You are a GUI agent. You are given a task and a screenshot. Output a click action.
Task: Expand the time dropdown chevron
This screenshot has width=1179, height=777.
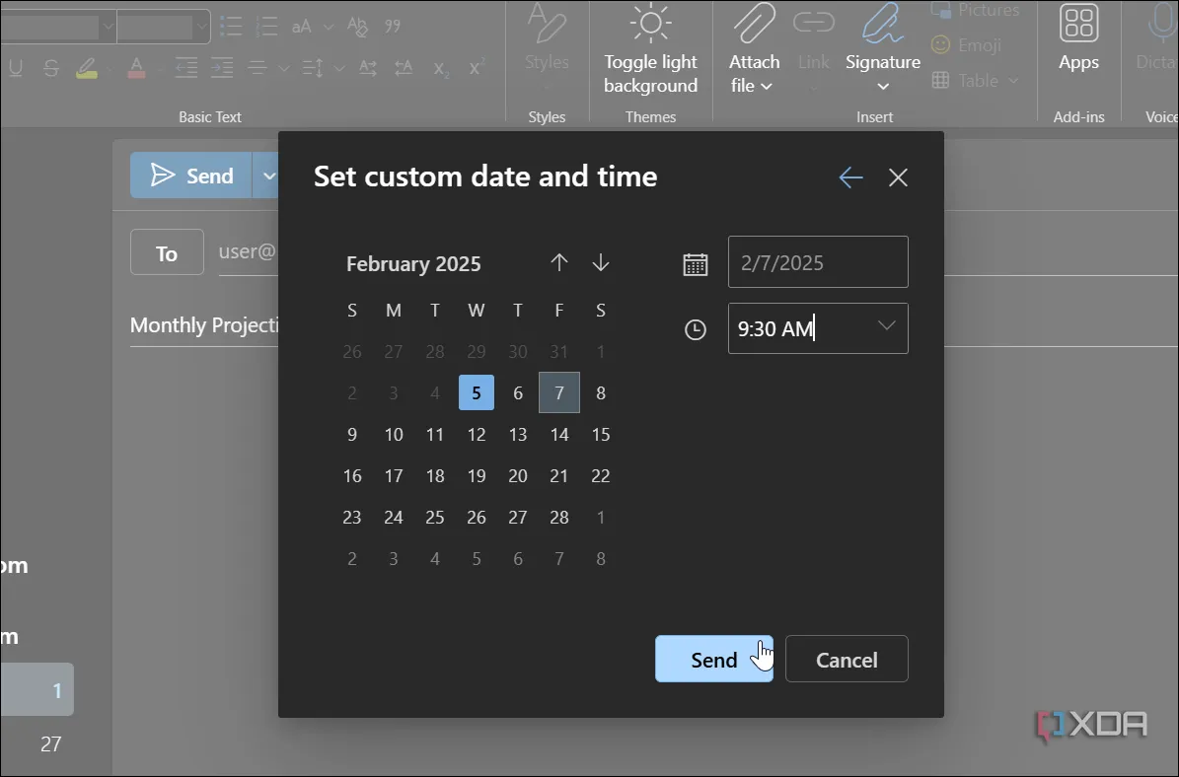886,326
